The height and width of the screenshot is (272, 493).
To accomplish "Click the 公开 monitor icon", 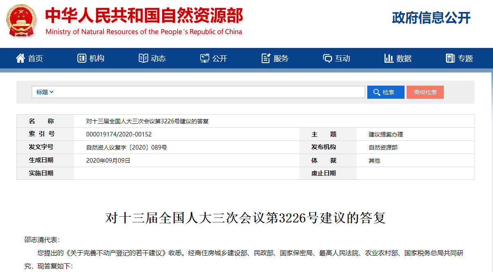I will [204, 58].
